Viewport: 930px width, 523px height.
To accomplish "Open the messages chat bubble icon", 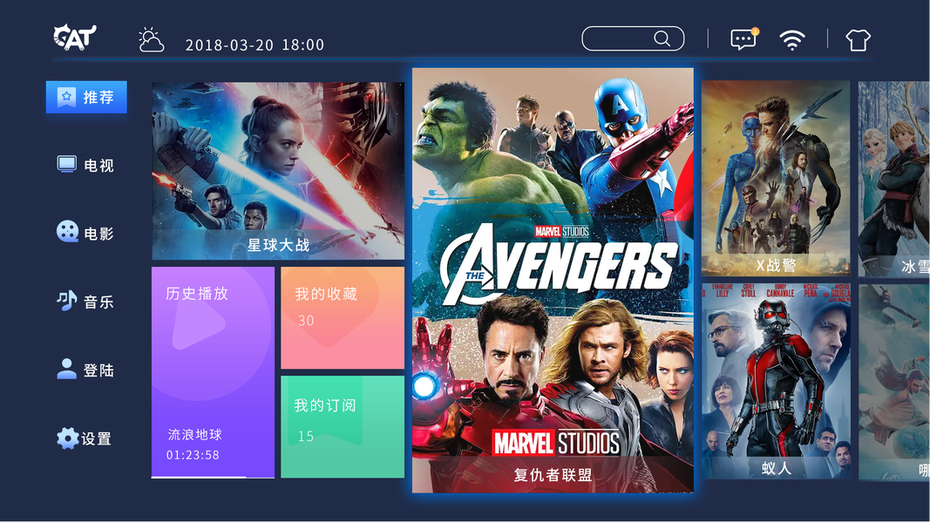I will pyautogui.click(x=743, y=39).
